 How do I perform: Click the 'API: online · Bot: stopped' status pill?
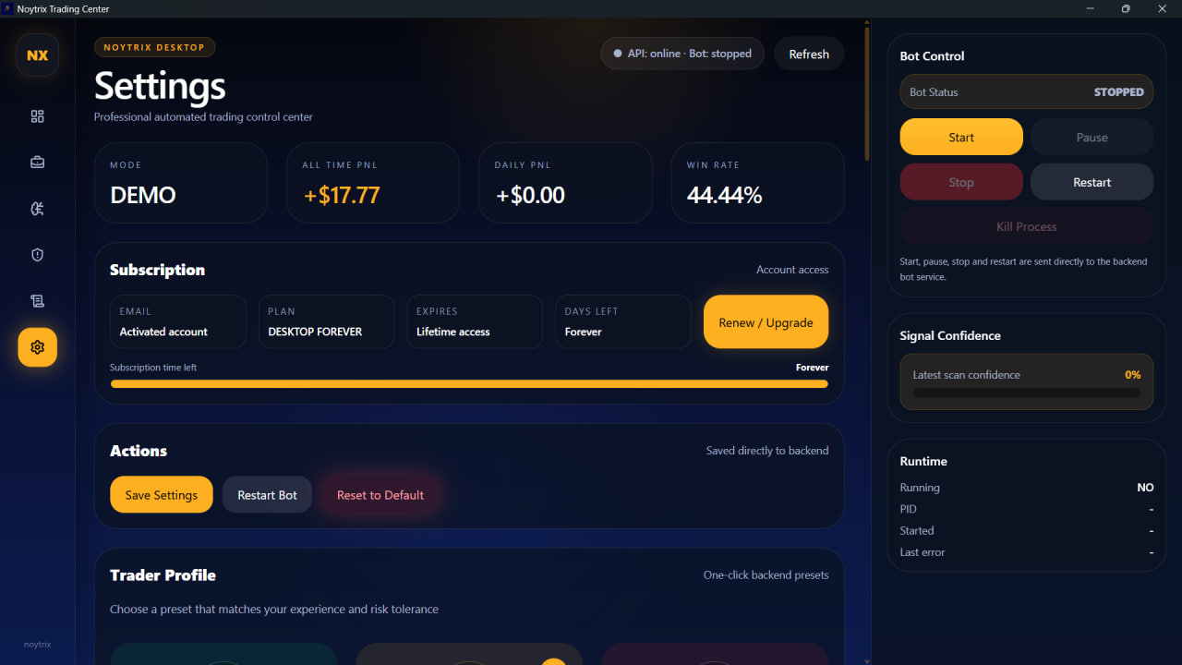click(x=682, y=54)
